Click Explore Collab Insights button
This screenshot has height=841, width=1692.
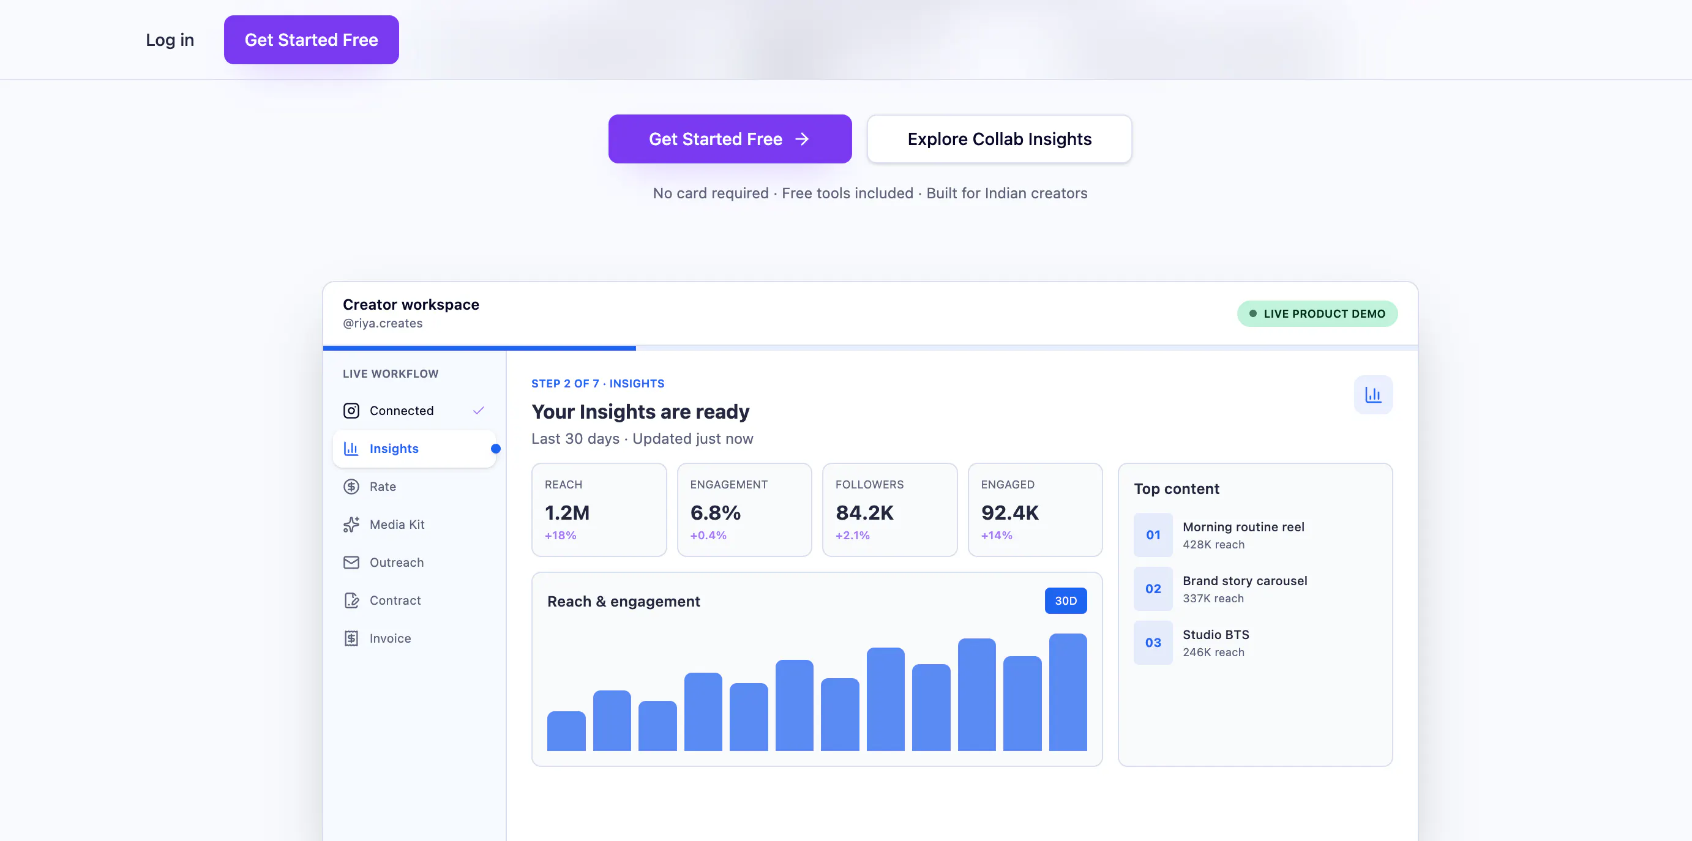[x=999, y=139]
